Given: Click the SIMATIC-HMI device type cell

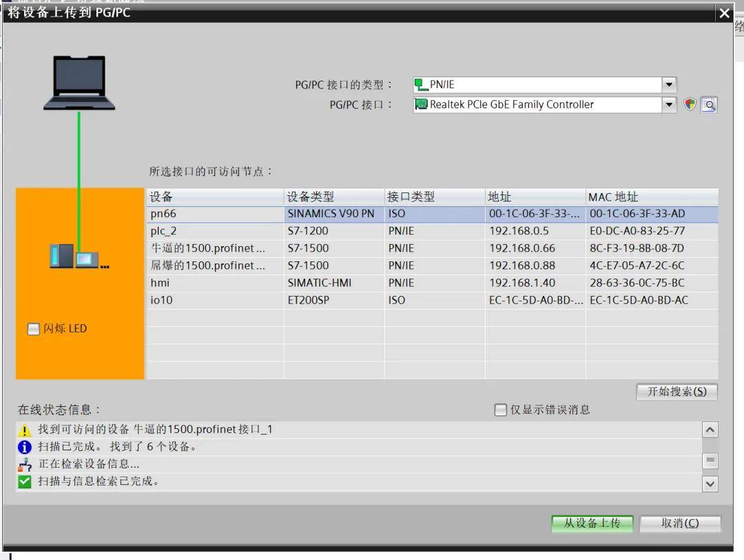Looking at the screenshot, I should (334, 283).
